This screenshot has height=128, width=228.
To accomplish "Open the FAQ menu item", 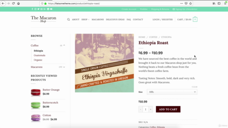I will (129, 20).
